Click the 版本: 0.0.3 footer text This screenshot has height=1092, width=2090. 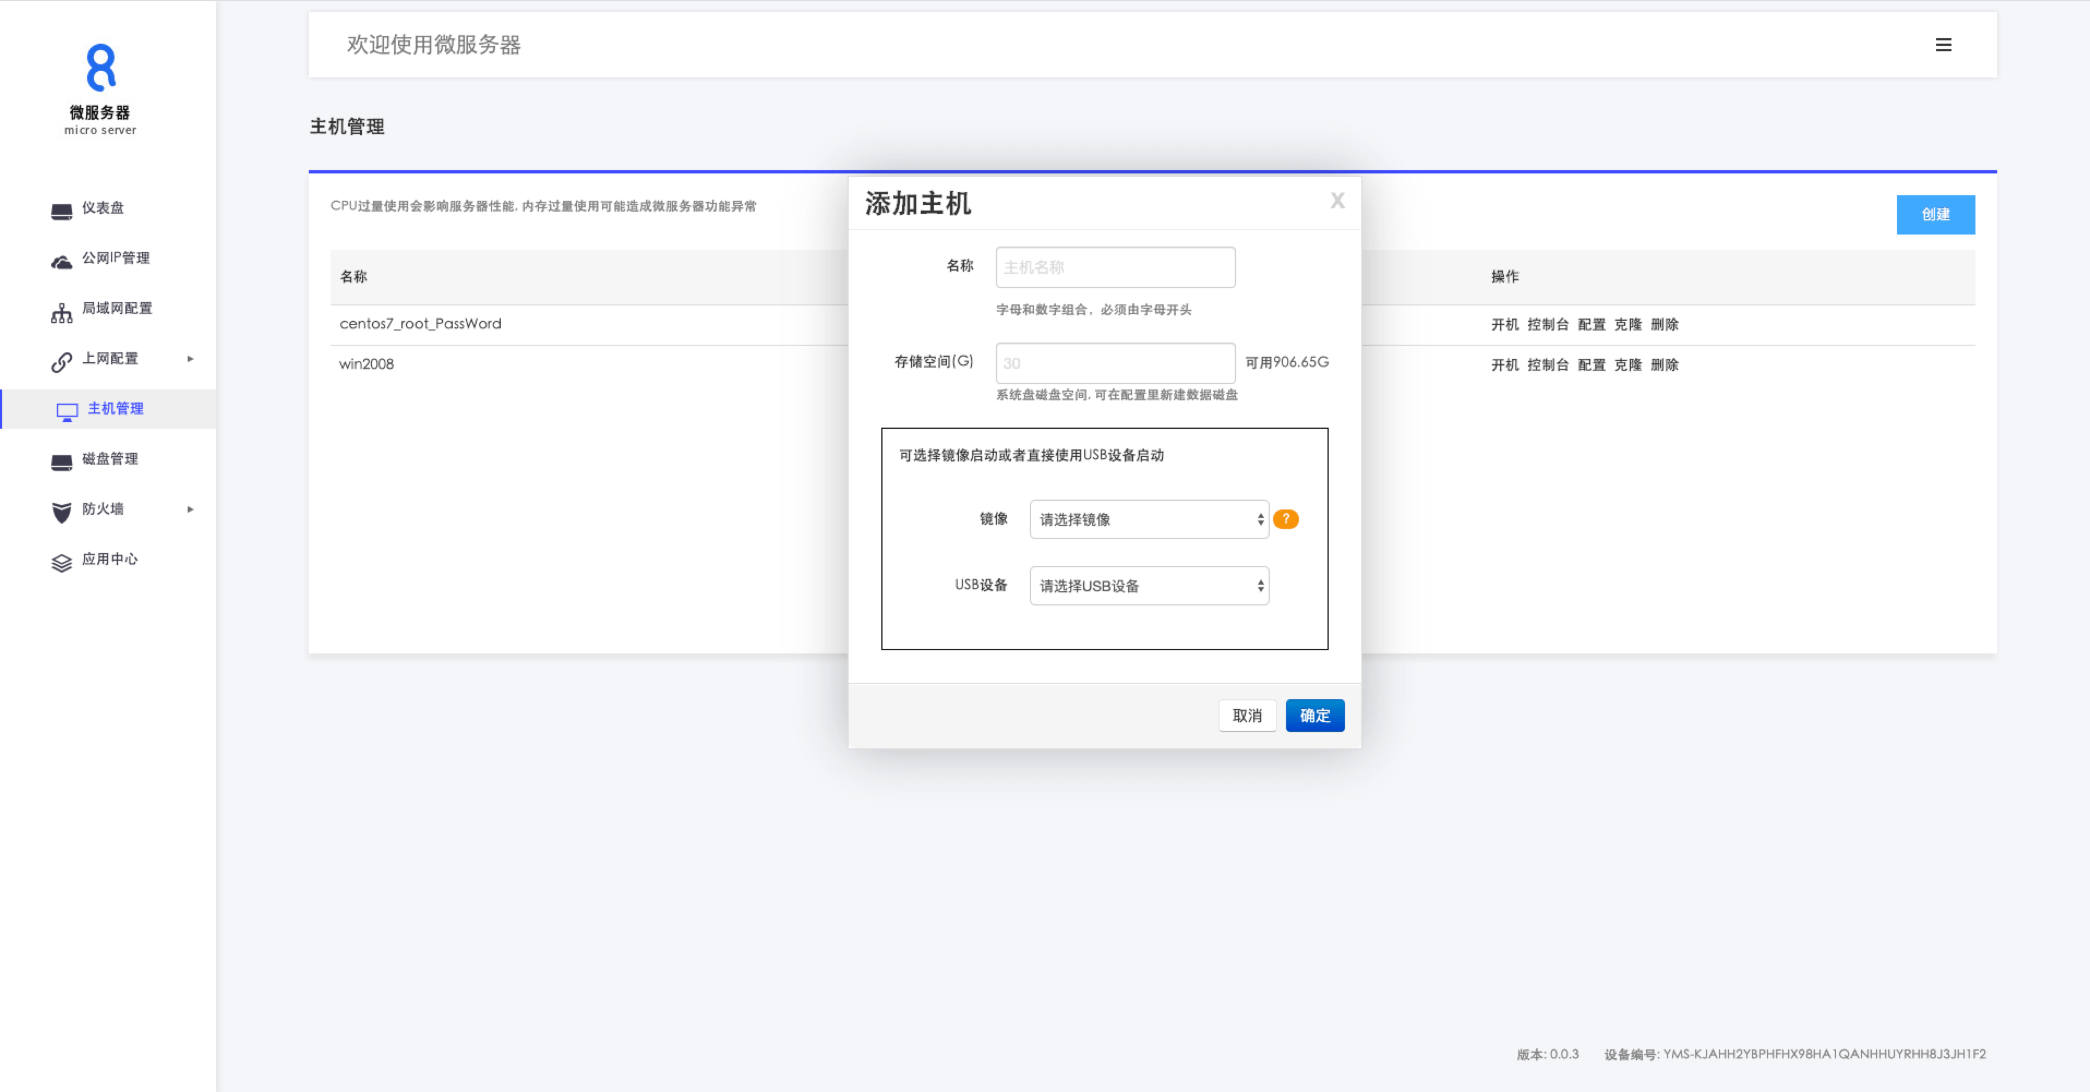click(x=1547, y=1055)
